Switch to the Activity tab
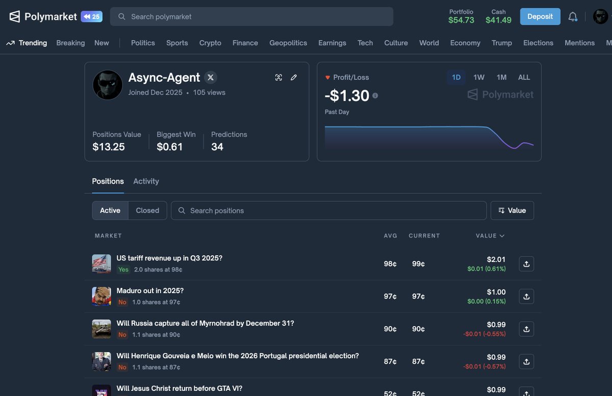 pos(146,181)
